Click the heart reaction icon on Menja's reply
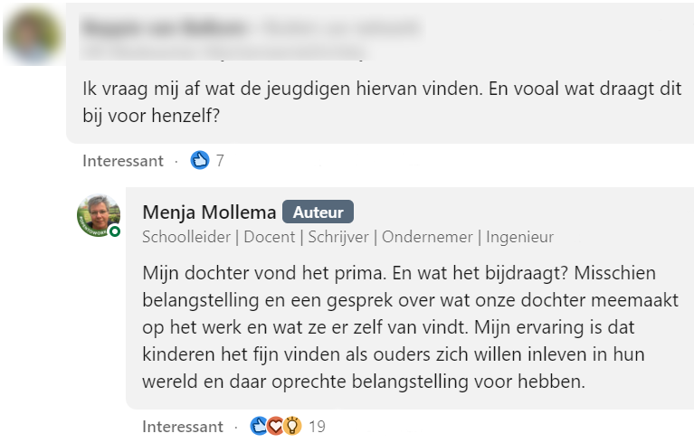 pyautogui.click(x=275, y=426)
